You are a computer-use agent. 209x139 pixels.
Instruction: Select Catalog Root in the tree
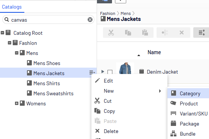[x=28, y=33]
